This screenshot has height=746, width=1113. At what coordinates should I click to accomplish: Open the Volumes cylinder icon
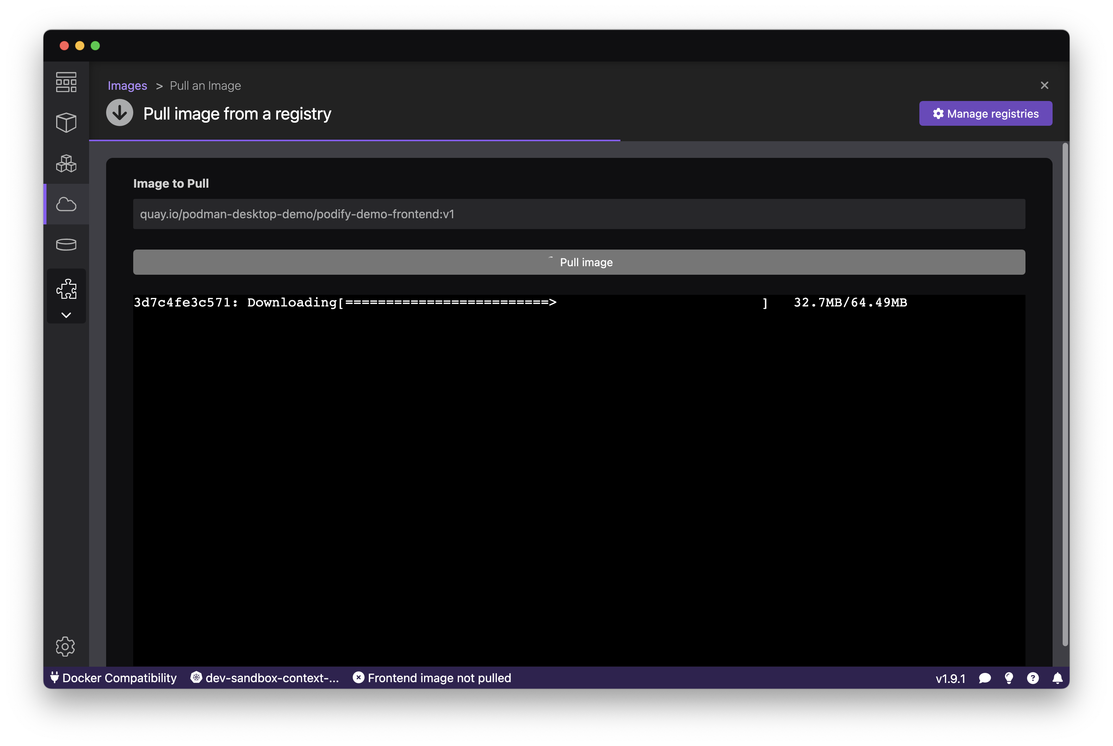pyautogui.click(x=66, y=245)
